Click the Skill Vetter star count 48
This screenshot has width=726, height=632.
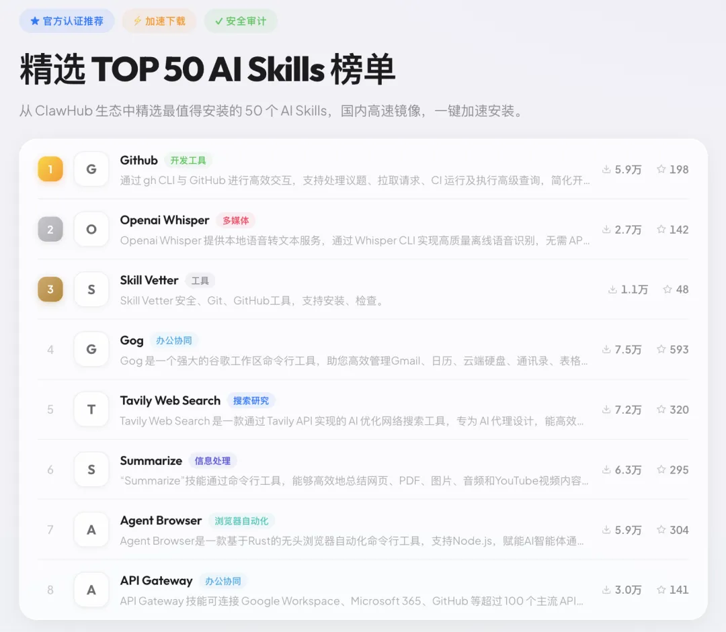682,289
